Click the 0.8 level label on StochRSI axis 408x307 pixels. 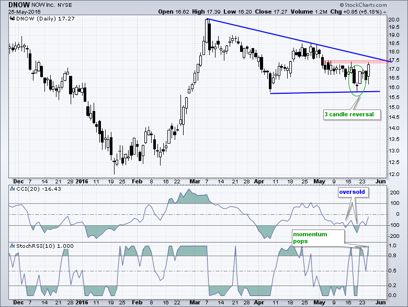392,256
